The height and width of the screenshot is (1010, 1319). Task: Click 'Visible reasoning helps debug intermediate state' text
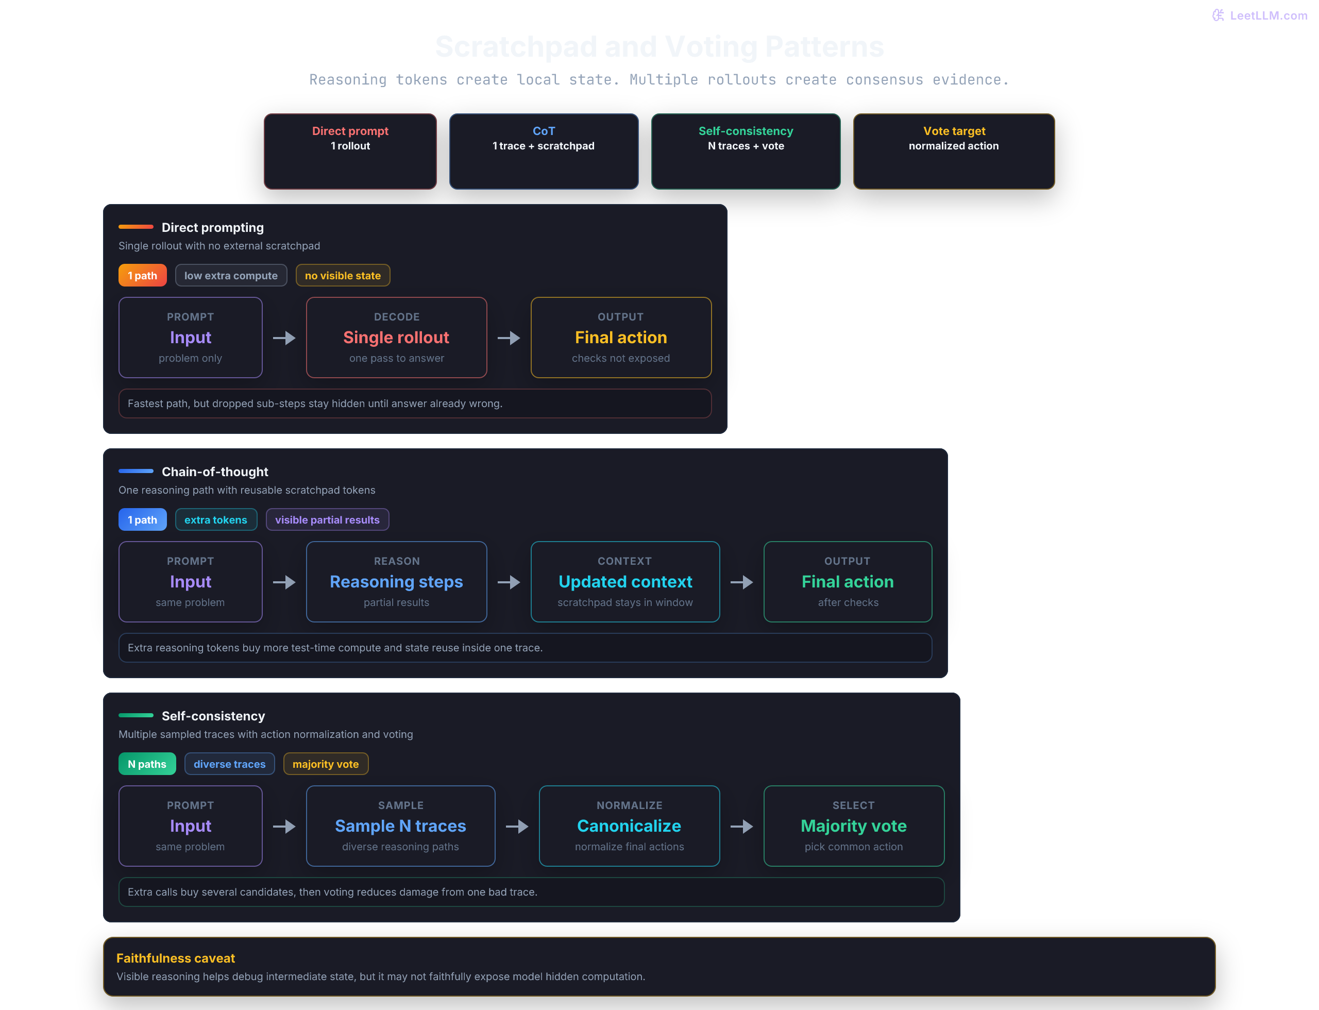pos(381,976)
